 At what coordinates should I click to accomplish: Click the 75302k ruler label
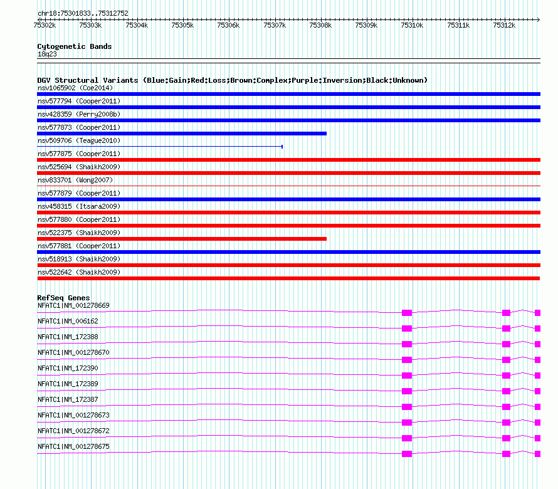point(45,25)
